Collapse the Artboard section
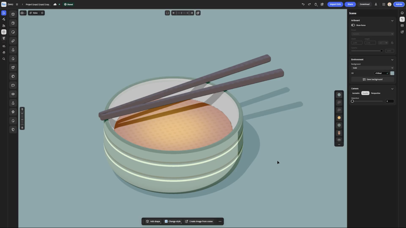The height and width of the screenshot is (228, 406). tap(392, 21)
